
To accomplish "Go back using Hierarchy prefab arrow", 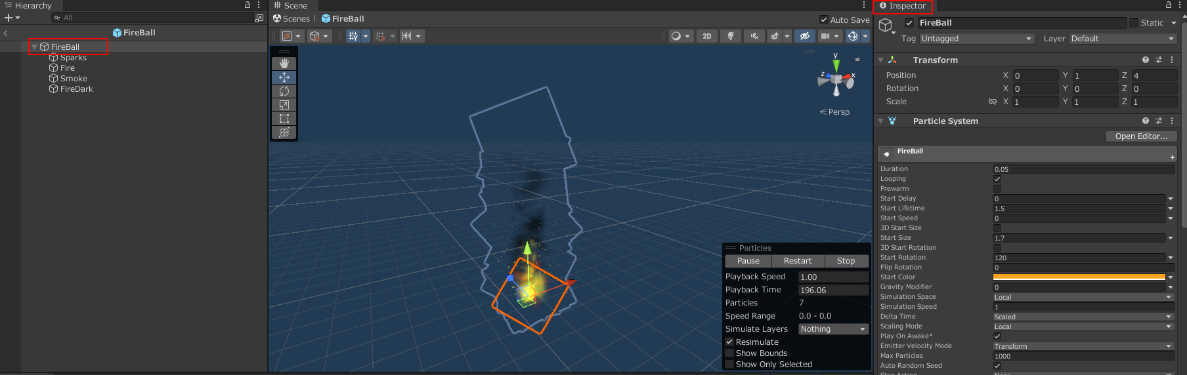I will click(x=6, y=33).
